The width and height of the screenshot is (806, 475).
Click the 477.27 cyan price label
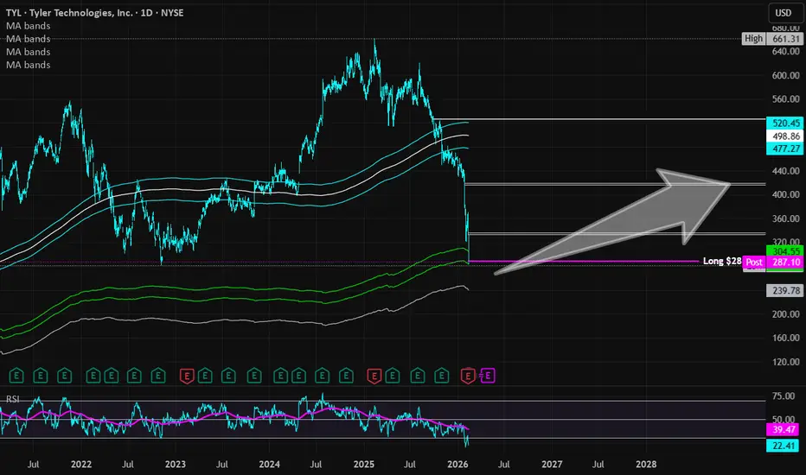coord(785,149)
